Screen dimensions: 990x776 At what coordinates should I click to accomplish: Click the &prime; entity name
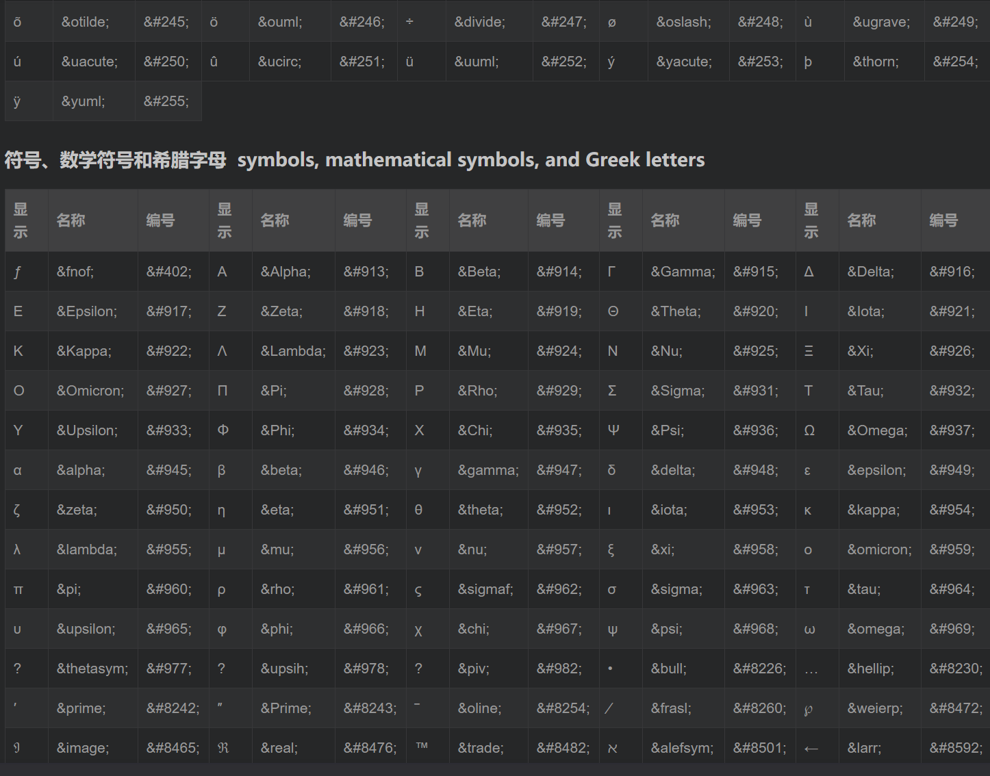(x=81, y=708)
